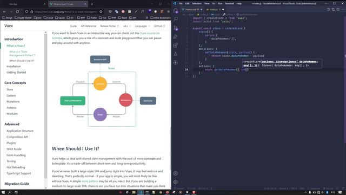Open the VS Code Explorer view
Viewport: 346px width, 195px height.
coord(176,11)
